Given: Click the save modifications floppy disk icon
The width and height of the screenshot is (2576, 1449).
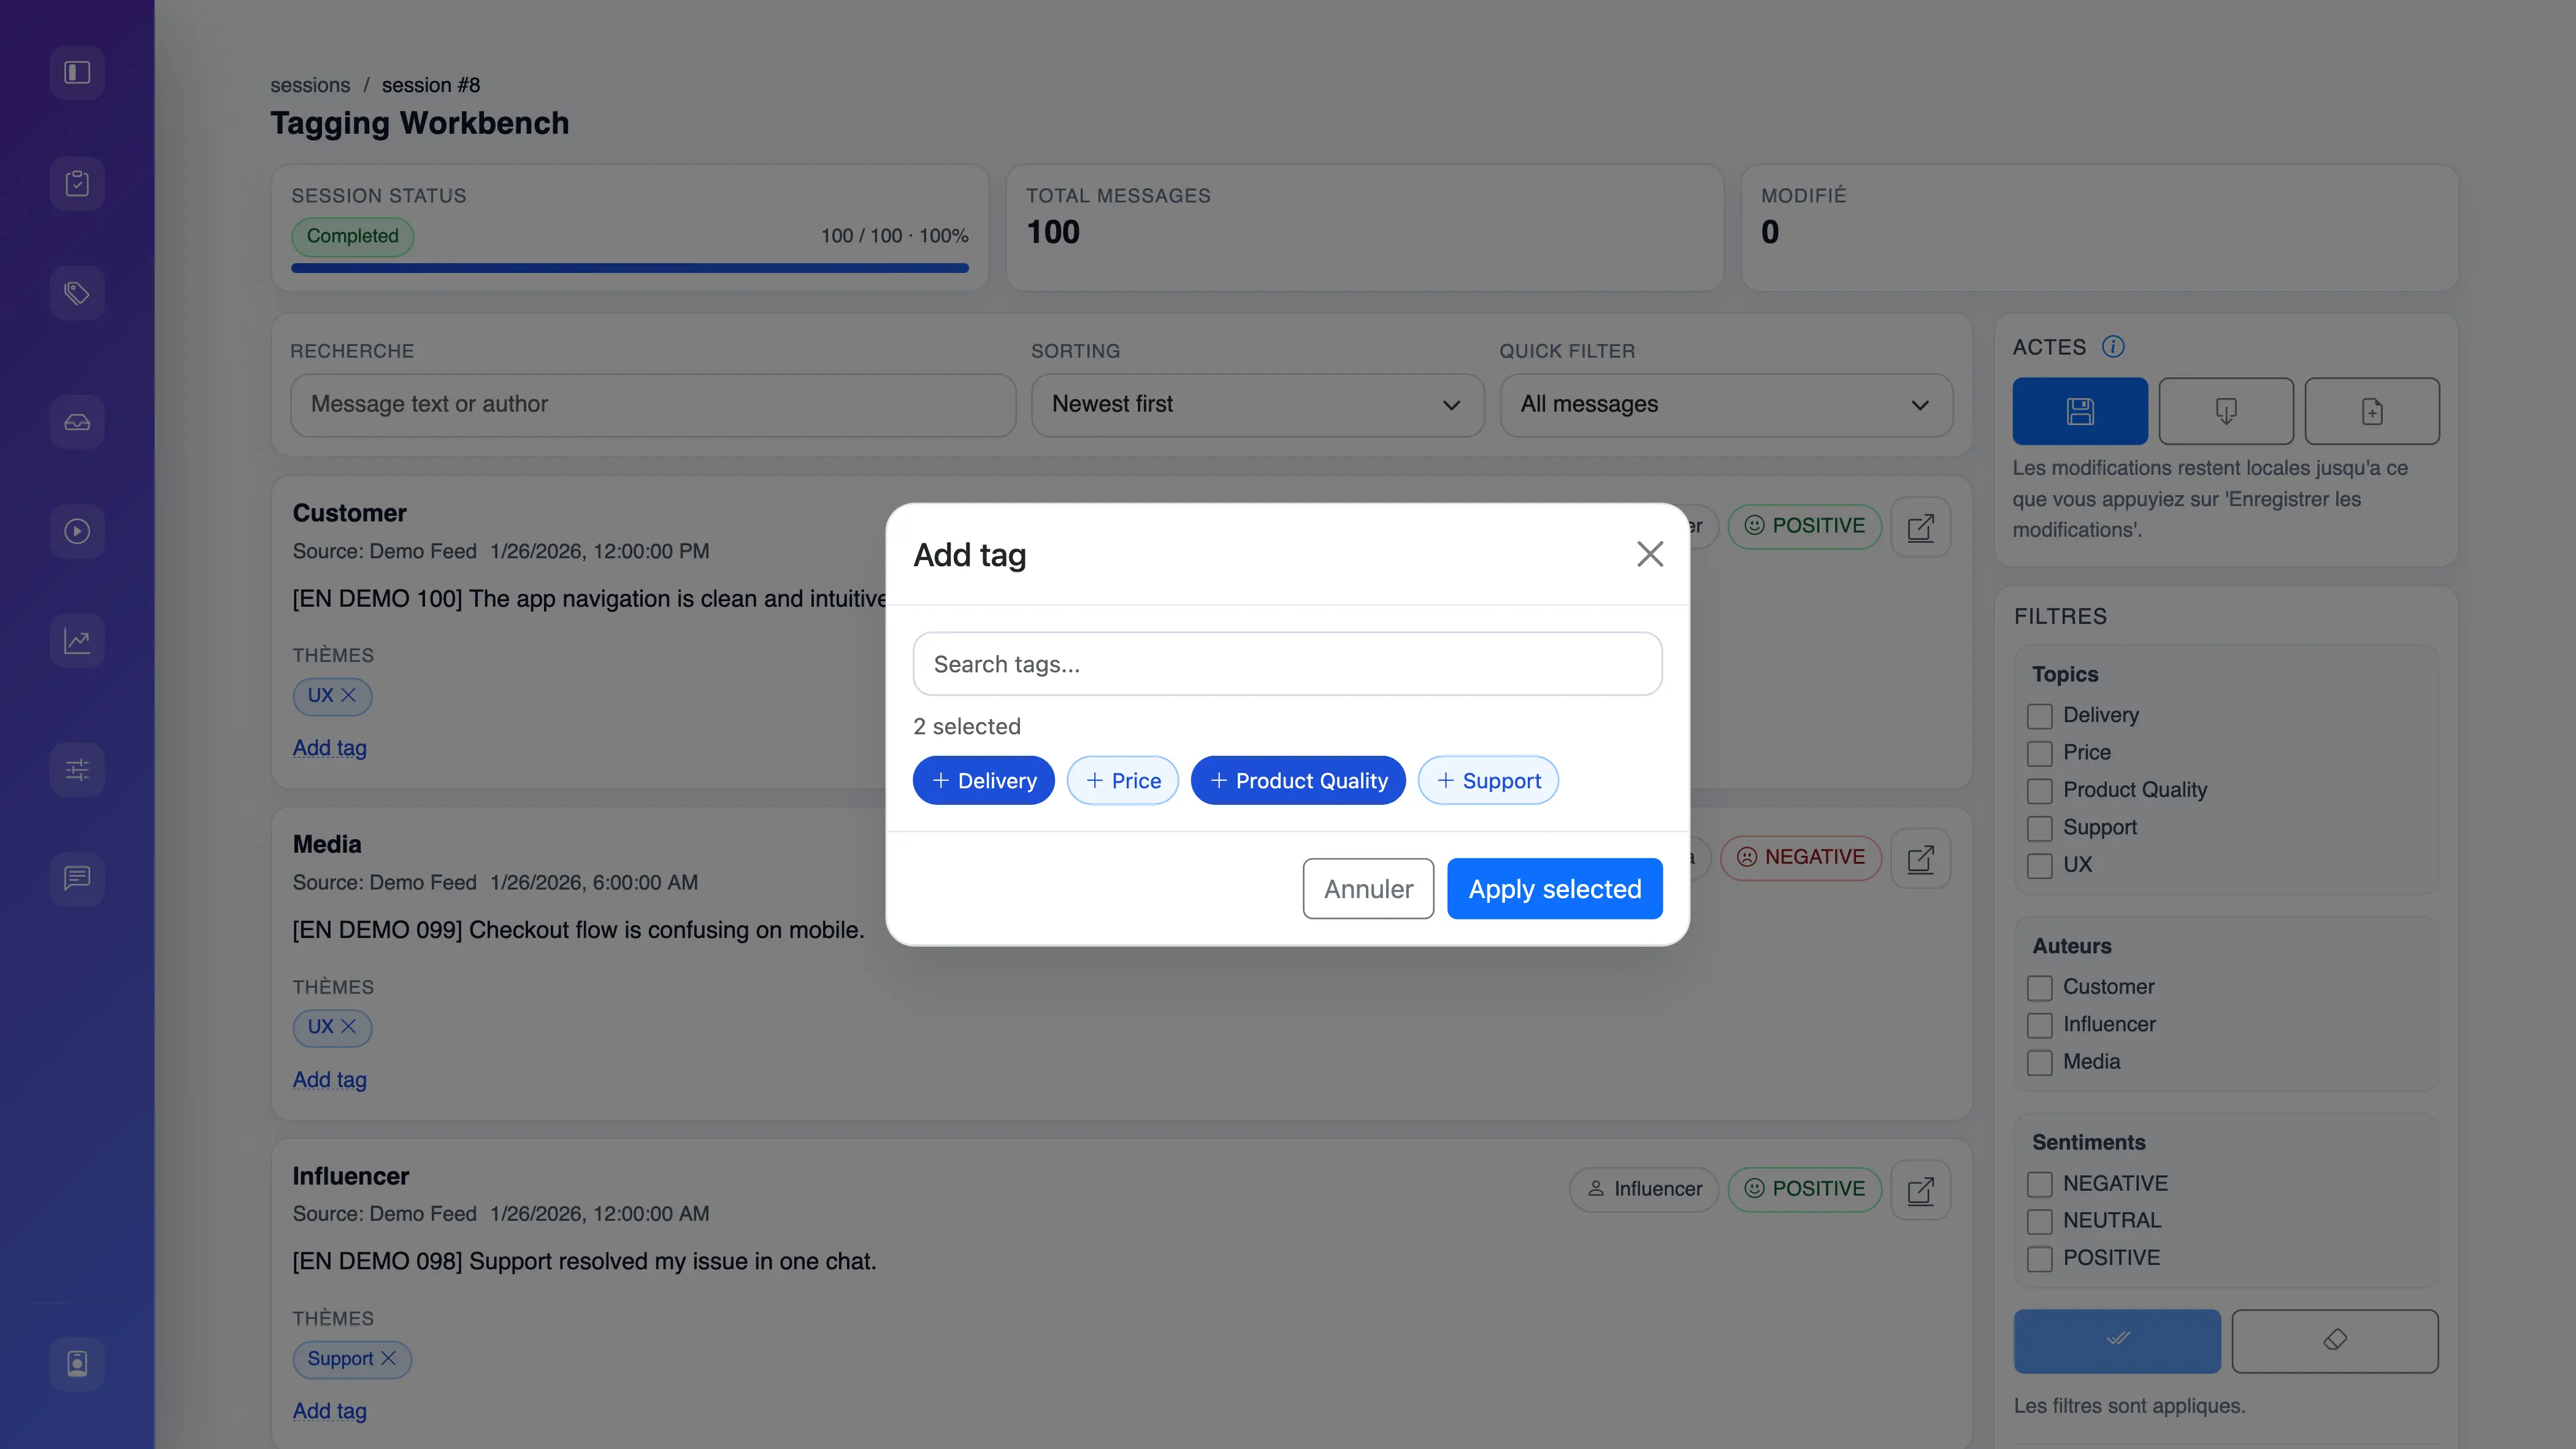Looking at the screenshot, I should [2080, 410].
